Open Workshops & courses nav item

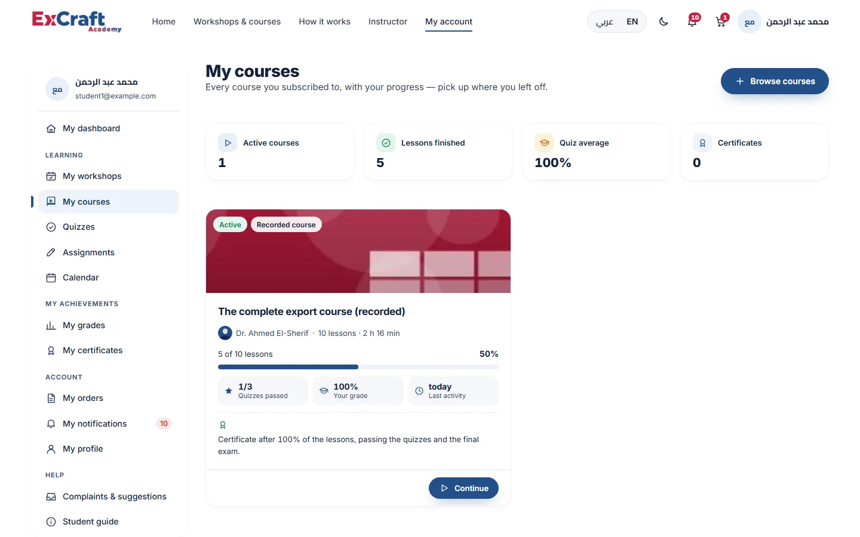(237, 21)
